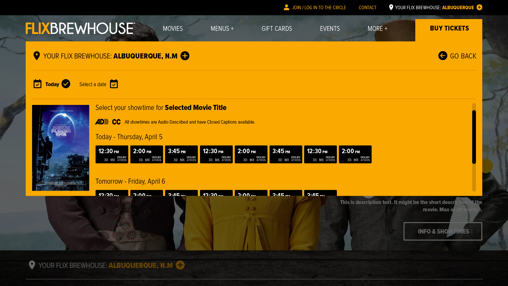
Task: Expand the MORE + navigation dropdown
Action: pos(377,29)
